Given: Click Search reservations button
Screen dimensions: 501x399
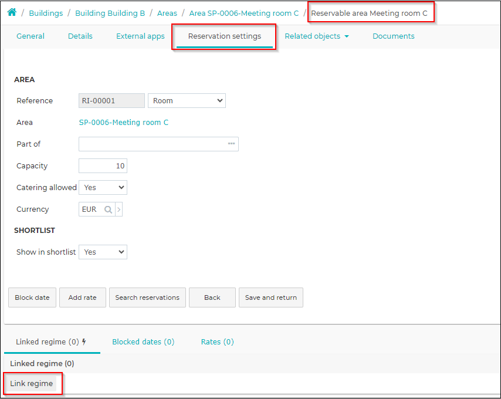Looking at the screenshot, I should coord(147,297).
